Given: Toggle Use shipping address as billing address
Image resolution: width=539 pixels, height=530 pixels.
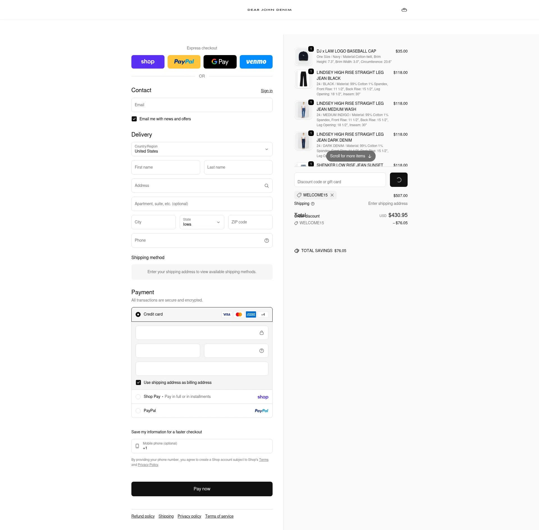Looking at the screenshot, I should (x=138, y=382).
